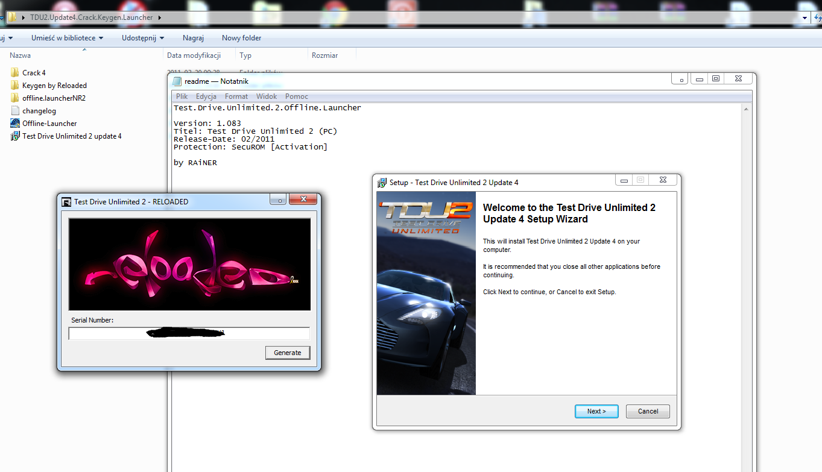The image size is (822, 472).
Task: Open the address bar path dropdown arrow
Action: click(805, 17)
